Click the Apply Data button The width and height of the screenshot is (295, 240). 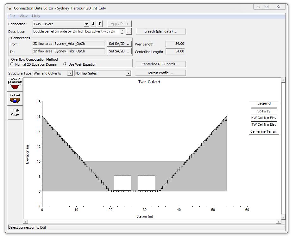(x=119, y=24)
